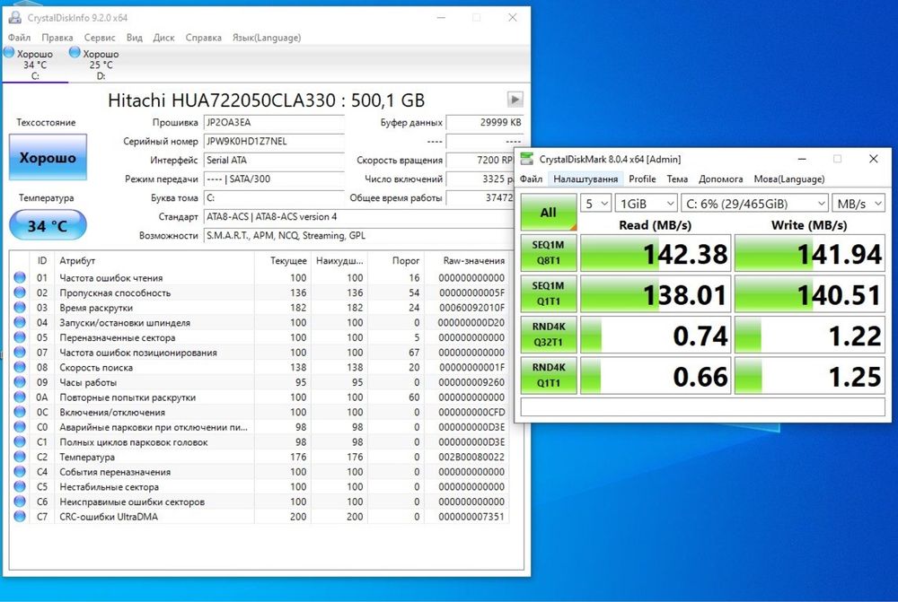Open Файл menu in CrystalDiskMark
898x602 pixels.
(x=531, y=179)
